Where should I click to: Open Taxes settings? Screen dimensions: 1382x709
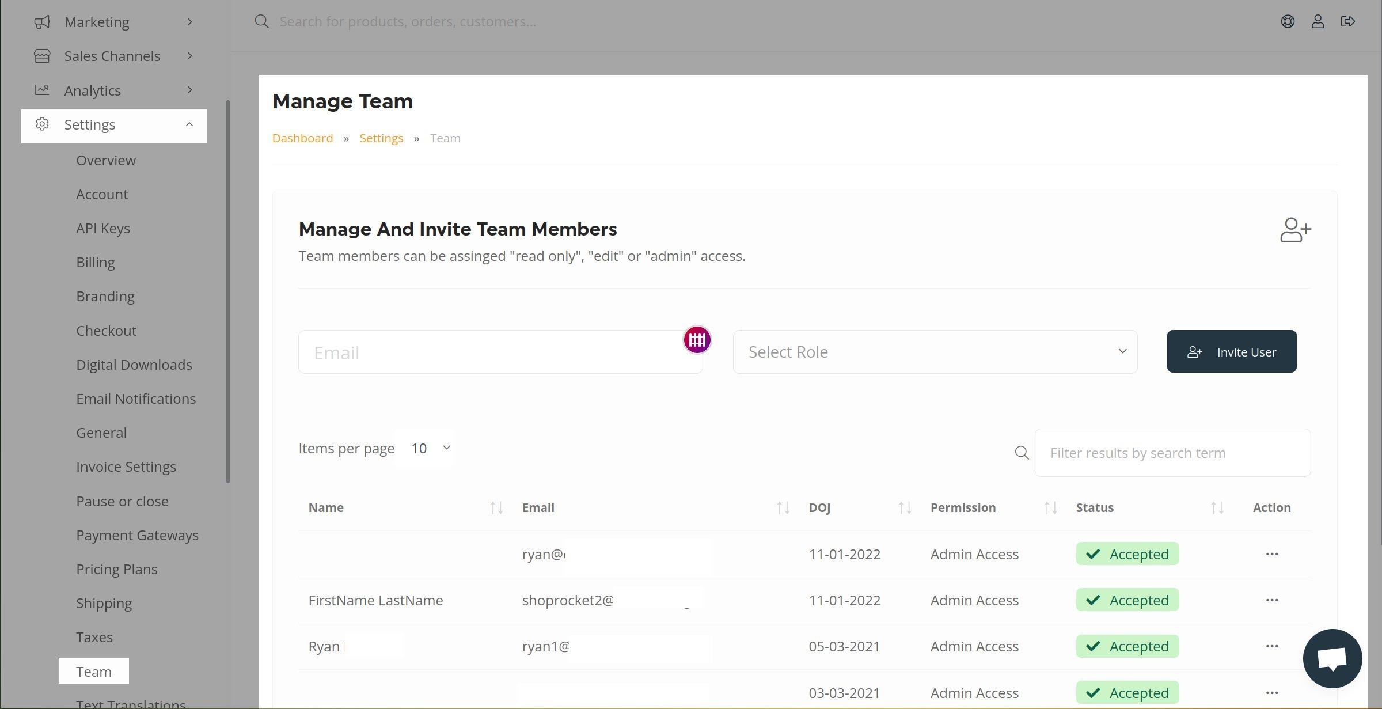(94, 637)
